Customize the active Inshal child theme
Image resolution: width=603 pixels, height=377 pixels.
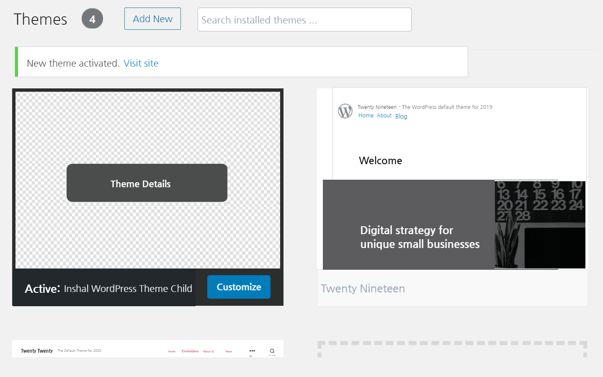click(239, 287)
